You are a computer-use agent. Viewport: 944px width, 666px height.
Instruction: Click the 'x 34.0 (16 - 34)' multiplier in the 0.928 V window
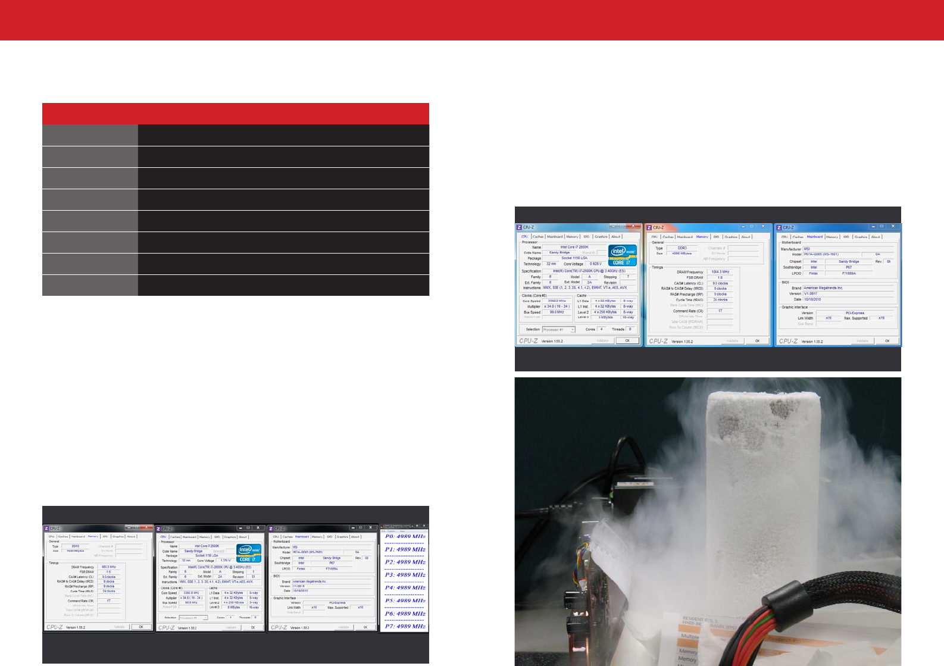tap(557, 307)
